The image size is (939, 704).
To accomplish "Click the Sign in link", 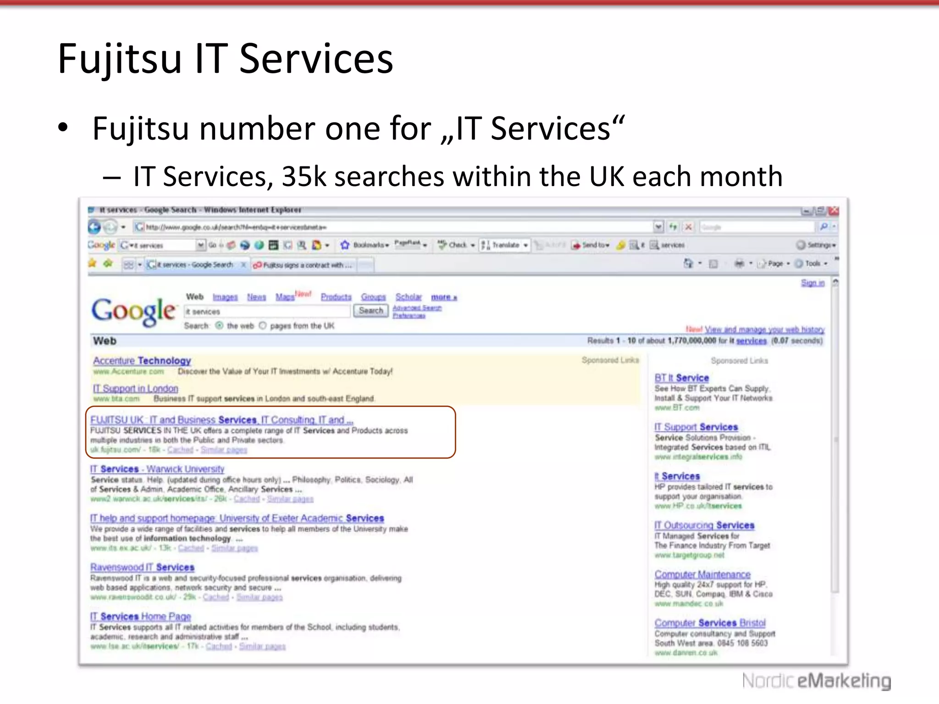I will pos(812,283).
